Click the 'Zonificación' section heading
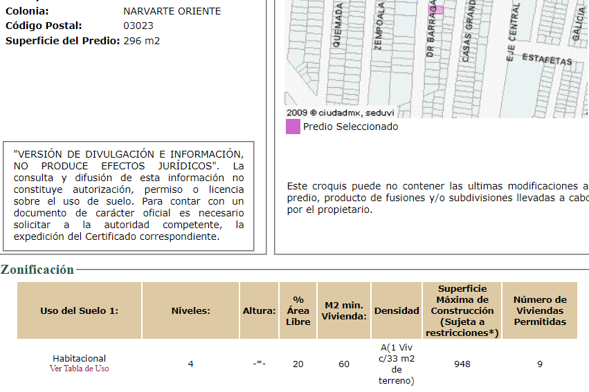Viewport: 589px width, 392px height. (37, 270)
